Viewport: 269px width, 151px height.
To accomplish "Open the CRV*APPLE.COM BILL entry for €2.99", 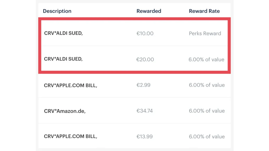I will [70, 85].
